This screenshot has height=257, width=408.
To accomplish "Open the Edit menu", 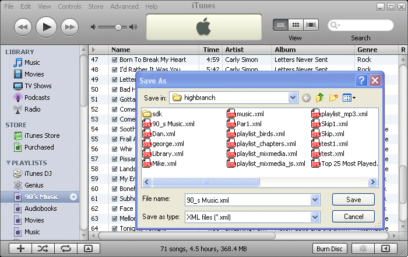I will click(x=26, y=6).
